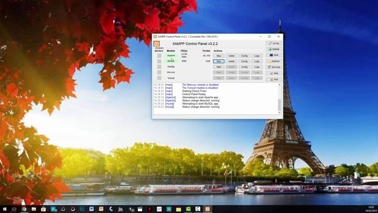
Task: Open Services from the right sidebar
Action: click(x=274, y=67)
